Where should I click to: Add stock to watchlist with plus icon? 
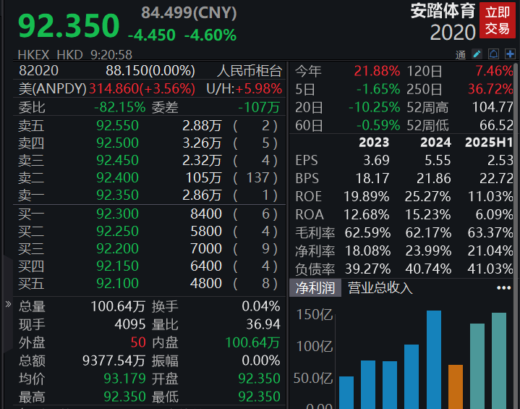tap(511, 54)
